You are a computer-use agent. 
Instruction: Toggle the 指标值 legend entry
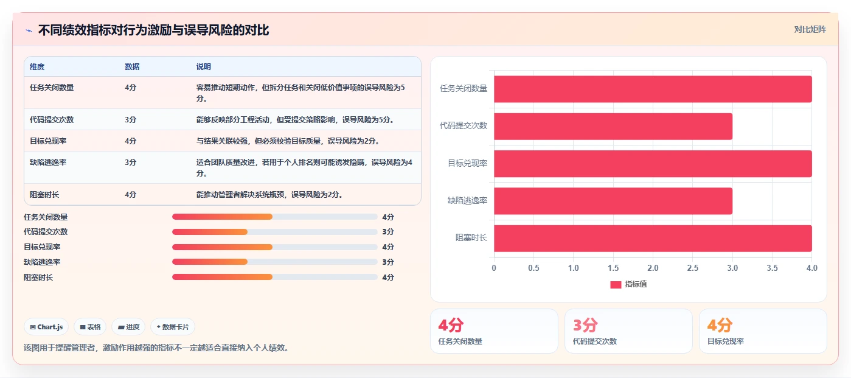pyautogui.click(x=628, y=284)
